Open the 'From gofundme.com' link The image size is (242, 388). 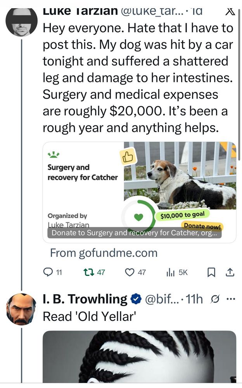coord(104,253)
